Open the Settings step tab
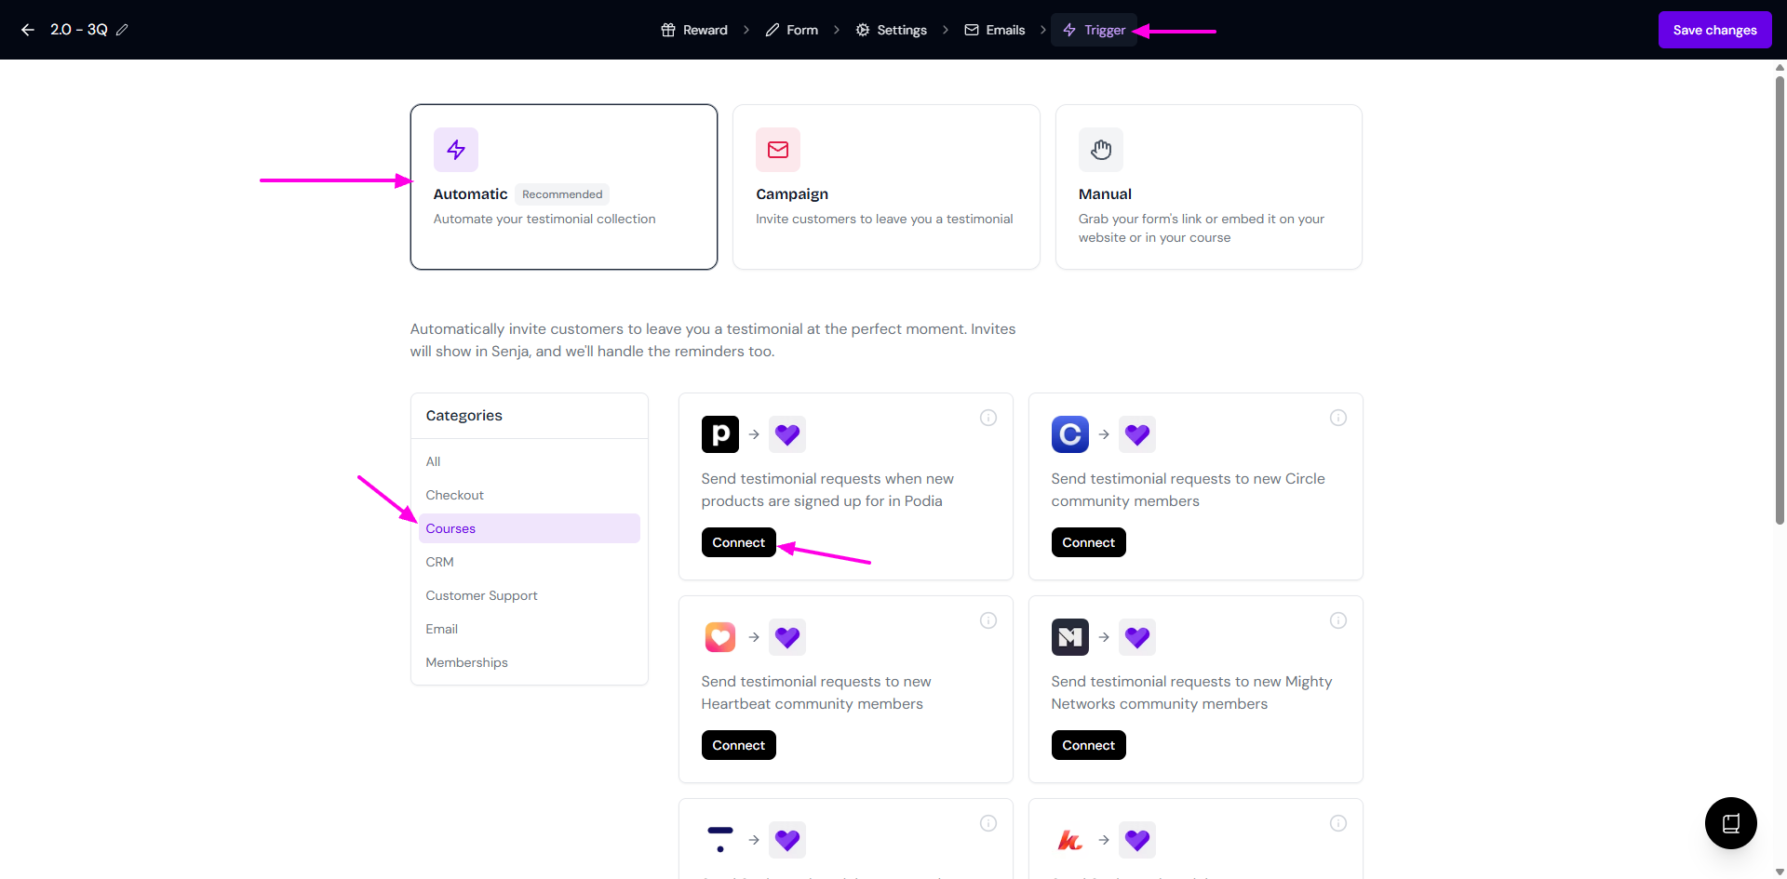The width and height of the screenshot is (1787, 879). pyautogui.click(x=891, y=30)
